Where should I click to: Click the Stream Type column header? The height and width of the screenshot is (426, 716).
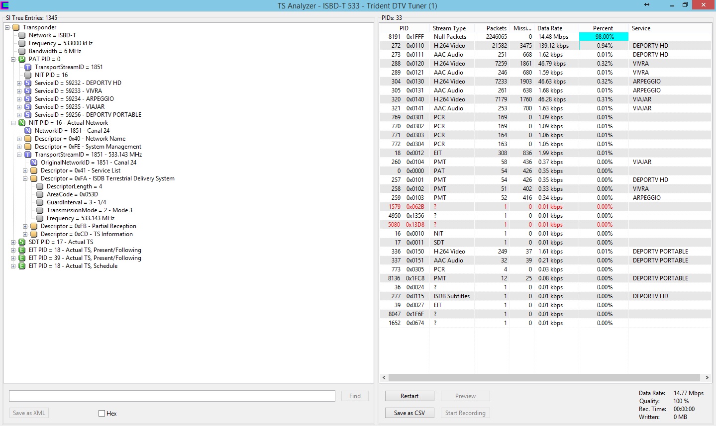tap(449, 28)
